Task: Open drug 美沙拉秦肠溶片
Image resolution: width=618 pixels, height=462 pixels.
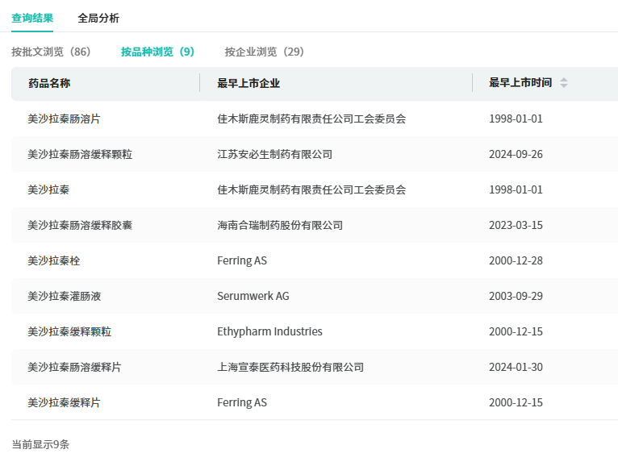Action: 64,119
